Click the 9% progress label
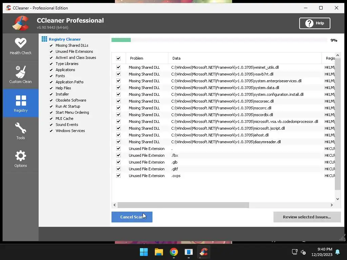347x260 pixels. click(334, 40)
